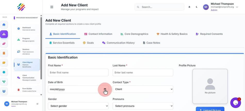Switch to Goals tab
The width and height of the screenshot is (245, 111).
tap(88, 43)
